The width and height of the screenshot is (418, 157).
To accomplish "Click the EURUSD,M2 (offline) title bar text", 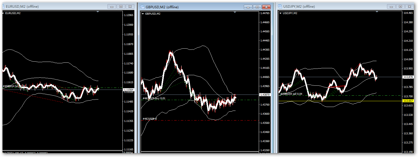I will (22, 6).
